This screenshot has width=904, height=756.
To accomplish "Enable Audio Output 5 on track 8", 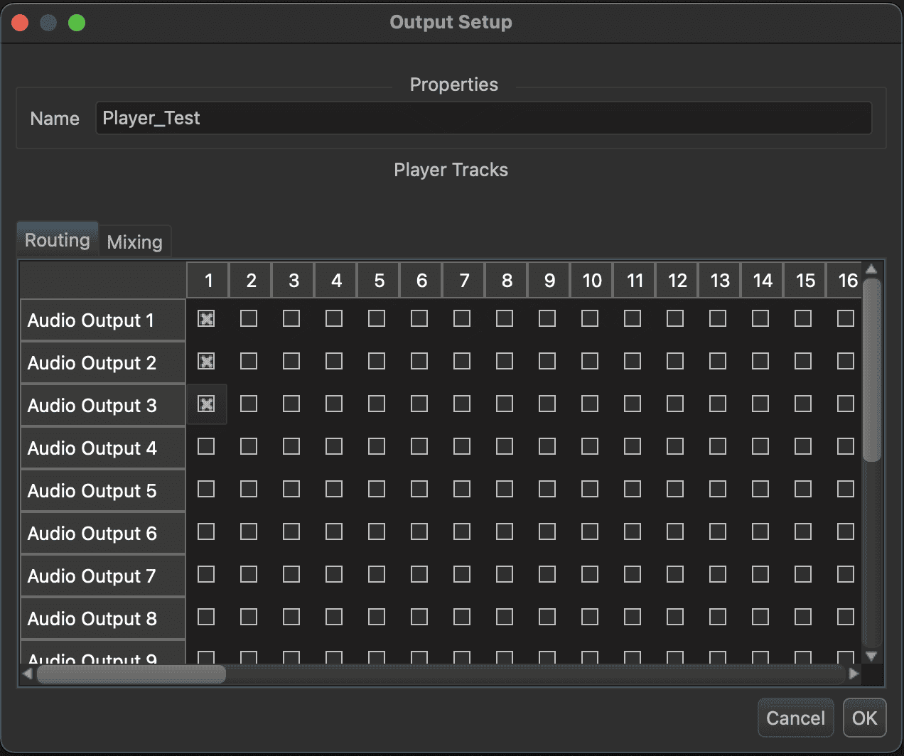I will point(505,490).
